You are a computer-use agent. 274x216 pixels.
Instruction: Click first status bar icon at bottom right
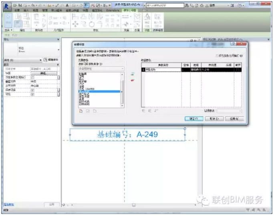(x=248, y=210)
